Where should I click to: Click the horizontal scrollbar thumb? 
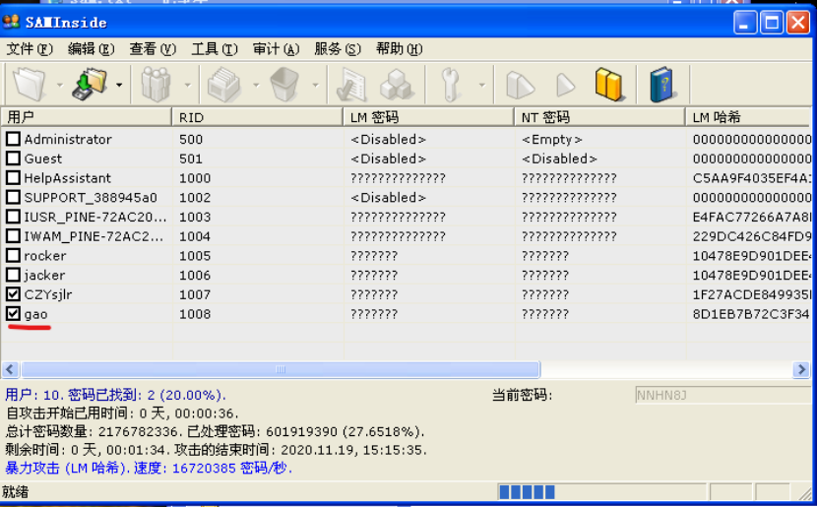click(x=281, y=370)
